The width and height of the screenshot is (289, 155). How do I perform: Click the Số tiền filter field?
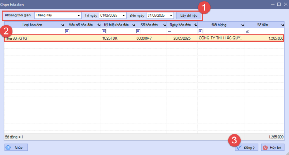267,31
